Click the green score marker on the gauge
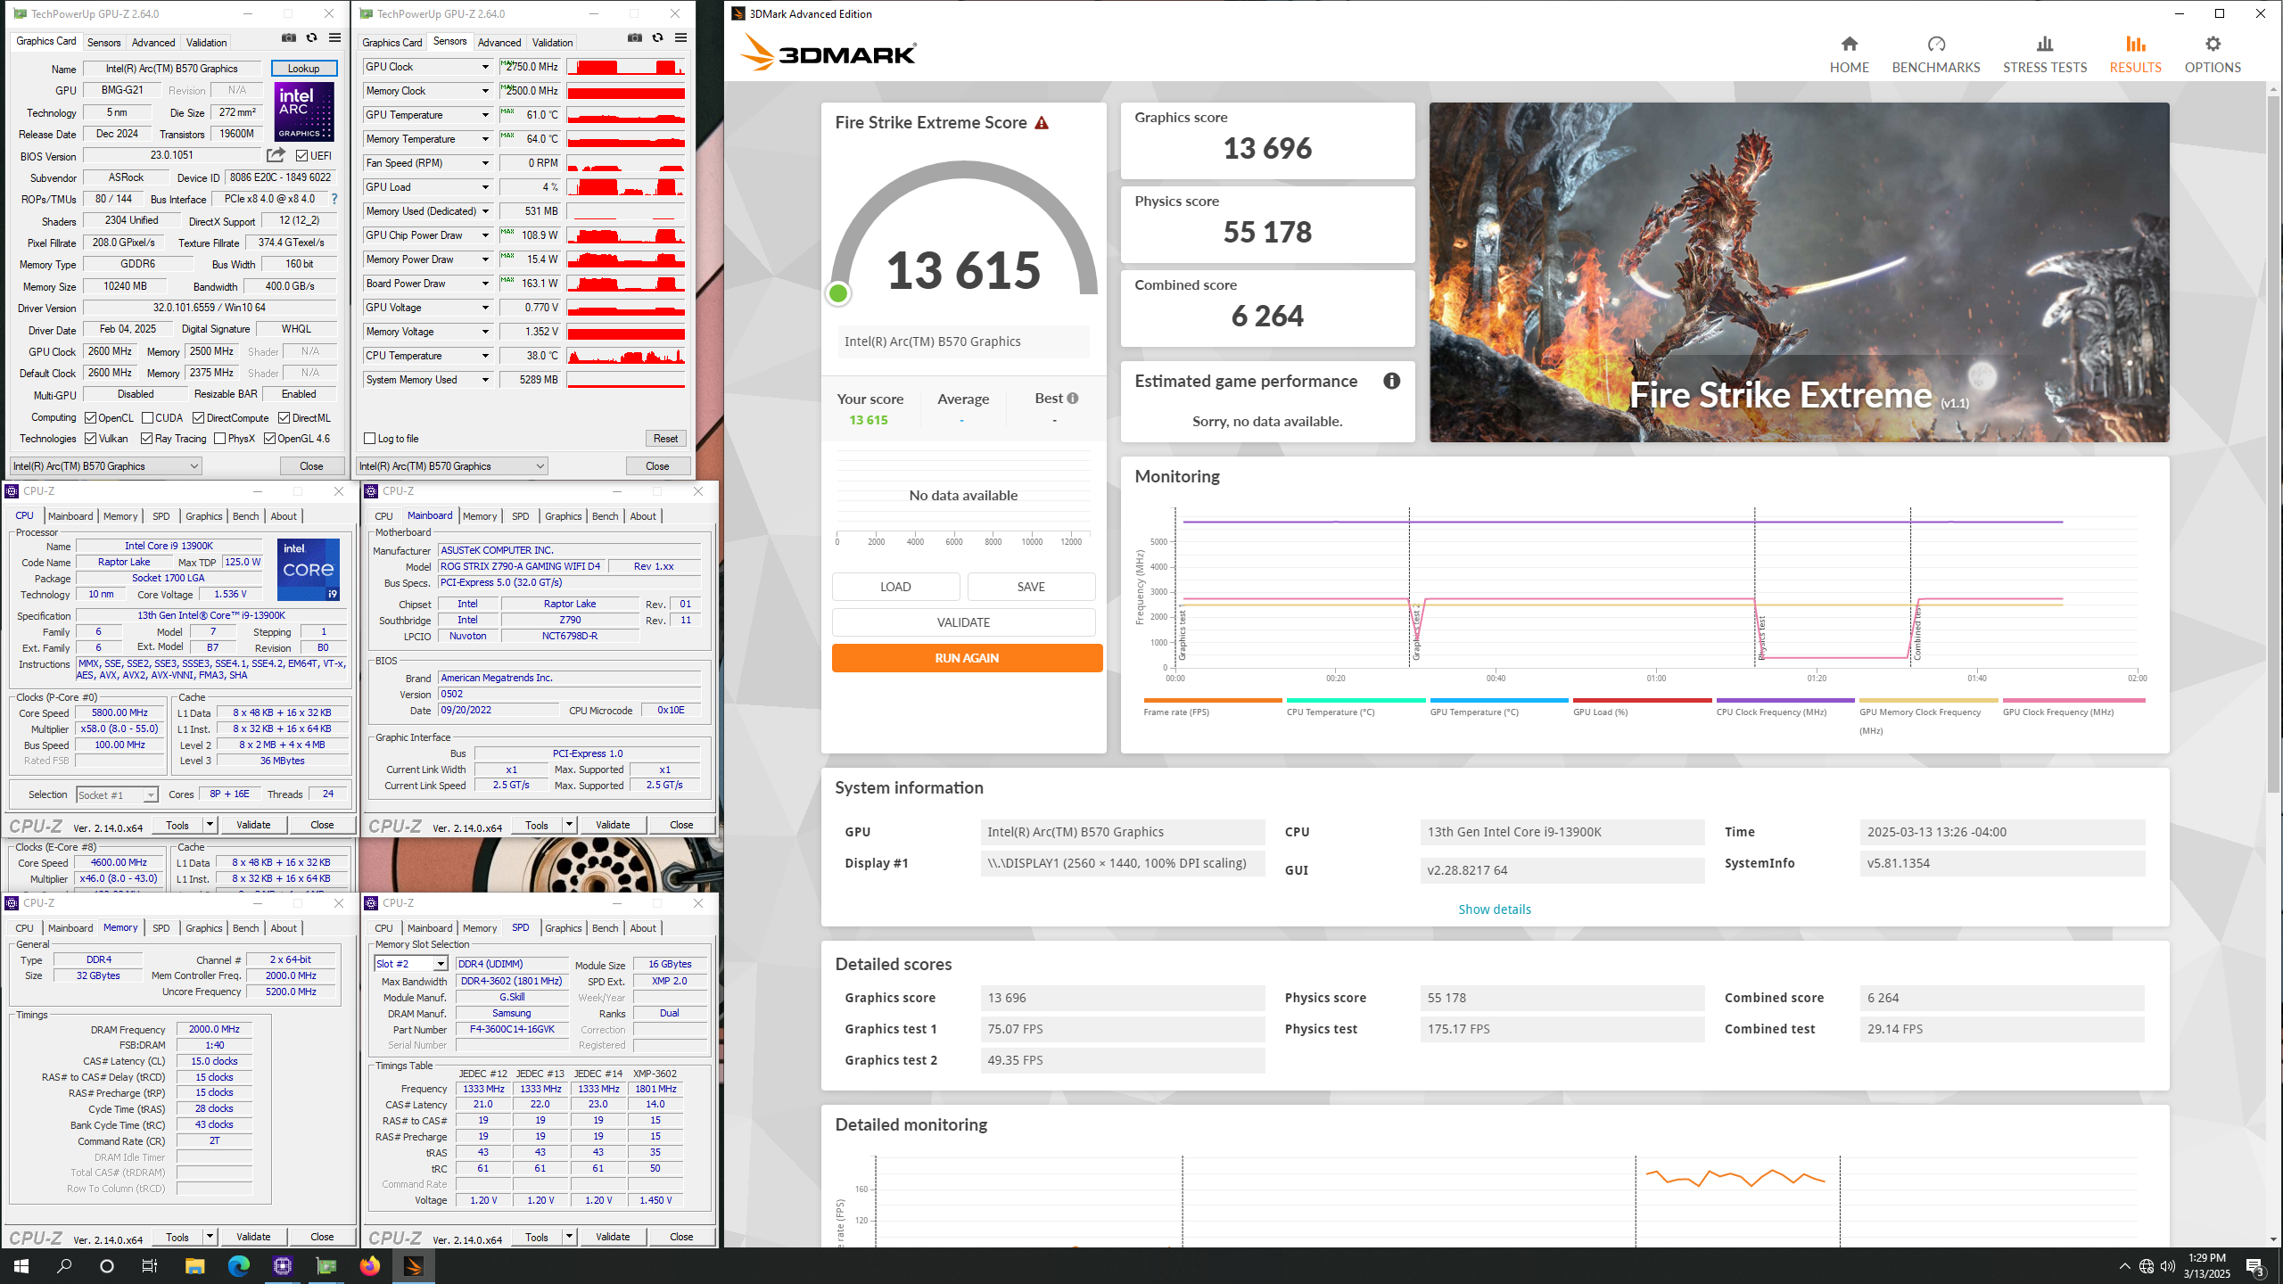2283x1284 pixels. click(837, 293)
